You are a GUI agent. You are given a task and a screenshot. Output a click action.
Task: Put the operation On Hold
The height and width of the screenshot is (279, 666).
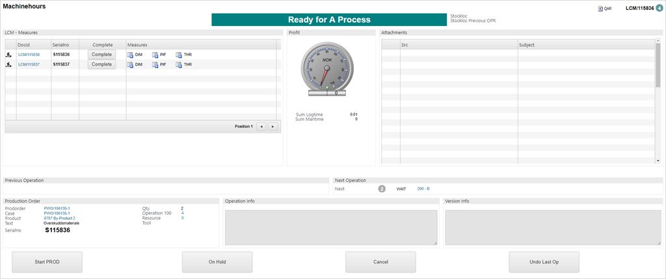217,262
